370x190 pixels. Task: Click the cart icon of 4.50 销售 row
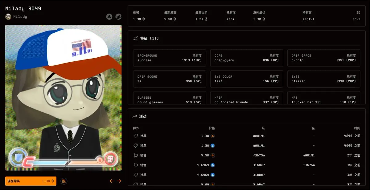click(135, 155)
